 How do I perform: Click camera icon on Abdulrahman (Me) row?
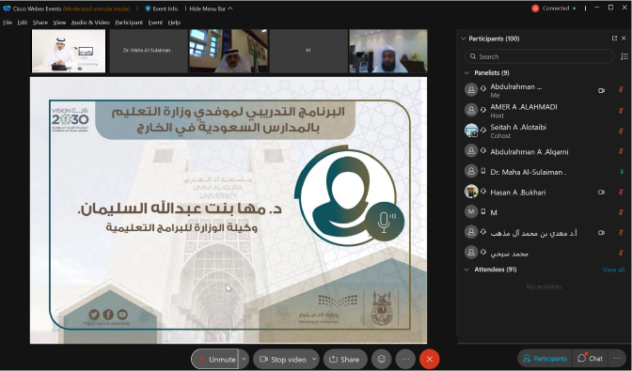pos(601,90)
